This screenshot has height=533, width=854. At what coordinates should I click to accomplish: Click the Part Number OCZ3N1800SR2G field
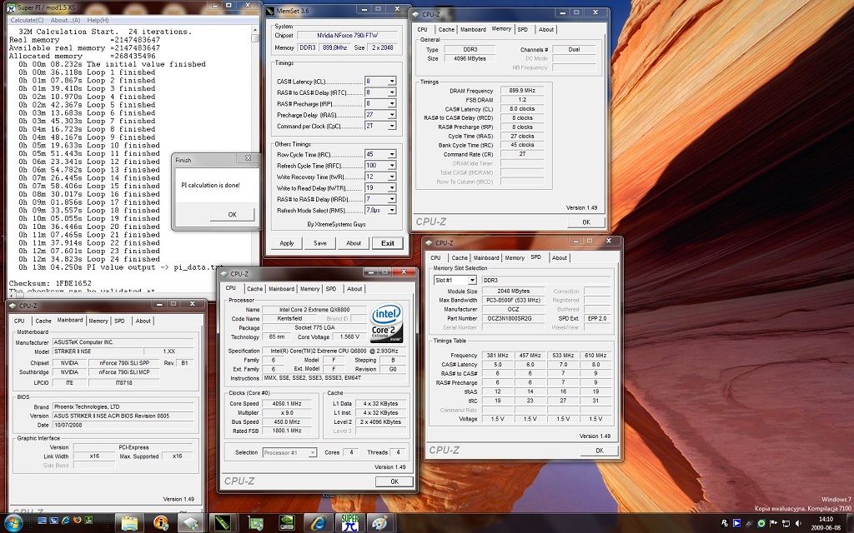[x=513, y=318]
